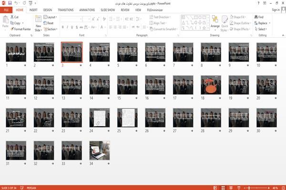The height and width of the screenshot is (190, 286).
Task: Clear all text formatting
Action: (x=104, y=19)
